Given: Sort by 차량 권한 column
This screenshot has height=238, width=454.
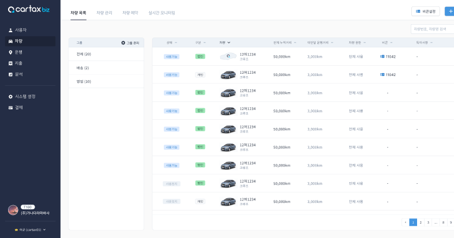Looking at the screenshot, I should [357, 43].
